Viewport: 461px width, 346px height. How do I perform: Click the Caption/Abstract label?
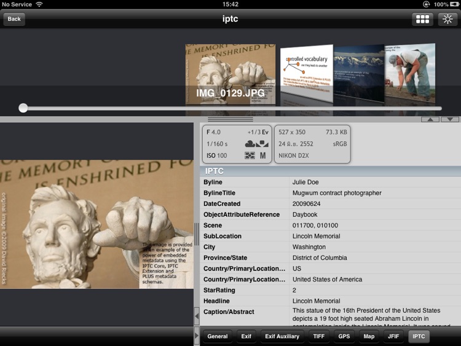click(229, 312)
